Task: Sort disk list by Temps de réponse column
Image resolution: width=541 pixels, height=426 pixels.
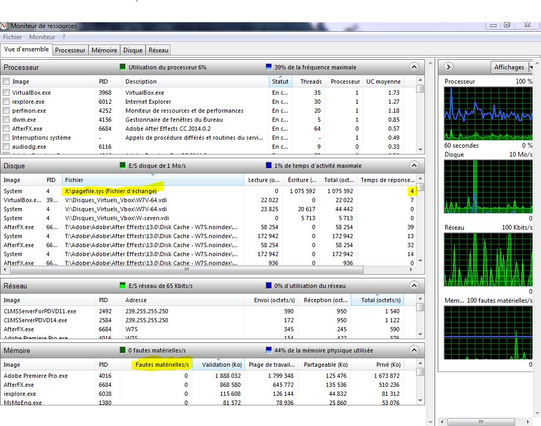Action: [386, 180]
